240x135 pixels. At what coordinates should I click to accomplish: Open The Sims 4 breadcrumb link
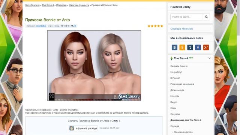[x=48, y=5]
